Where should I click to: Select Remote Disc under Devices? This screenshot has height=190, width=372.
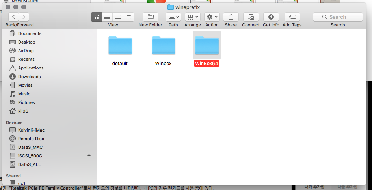(31, 139)
